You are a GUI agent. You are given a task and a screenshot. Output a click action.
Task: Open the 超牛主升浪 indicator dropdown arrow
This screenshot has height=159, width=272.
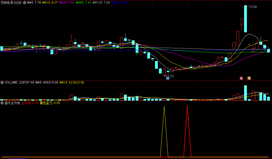[2, 103]
